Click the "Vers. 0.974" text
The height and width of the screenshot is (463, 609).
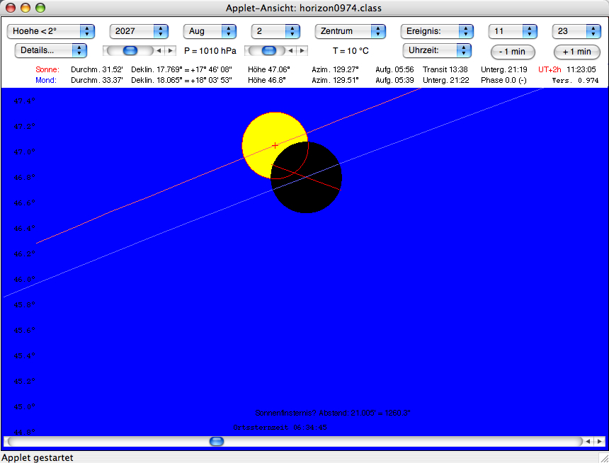tap(575, 81)
